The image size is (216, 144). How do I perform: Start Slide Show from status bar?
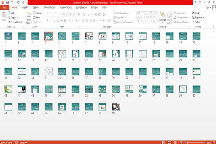point(181,143)
